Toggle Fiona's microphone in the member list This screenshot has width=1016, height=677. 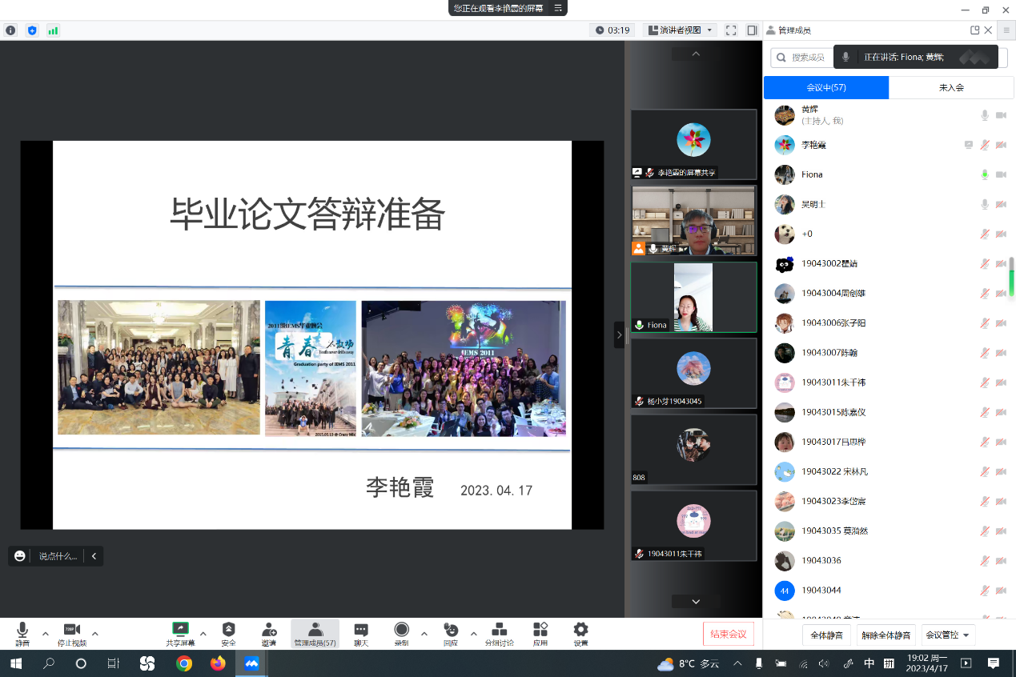[x=985, y=174]
